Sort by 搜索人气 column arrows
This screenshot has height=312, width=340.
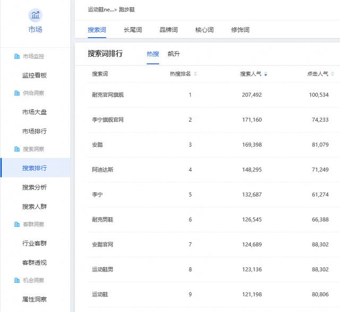pyautogui.click(x=266, y=74)
